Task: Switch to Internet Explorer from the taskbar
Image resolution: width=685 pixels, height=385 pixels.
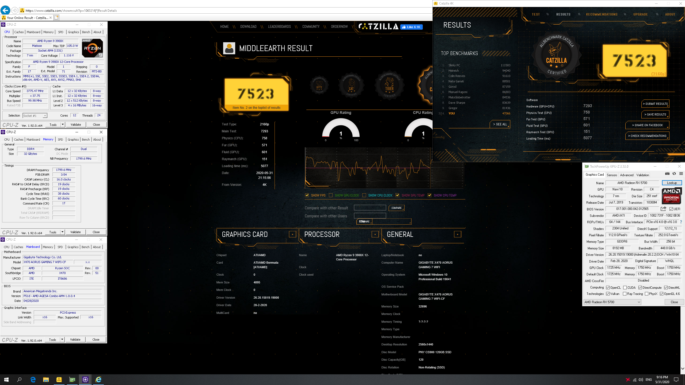Action: [98, 380]
